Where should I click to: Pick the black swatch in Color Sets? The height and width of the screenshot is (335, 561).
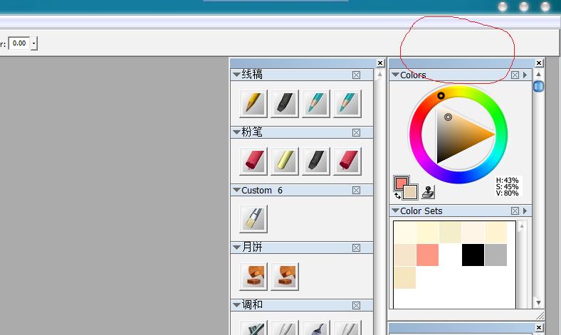pos(473,255)
